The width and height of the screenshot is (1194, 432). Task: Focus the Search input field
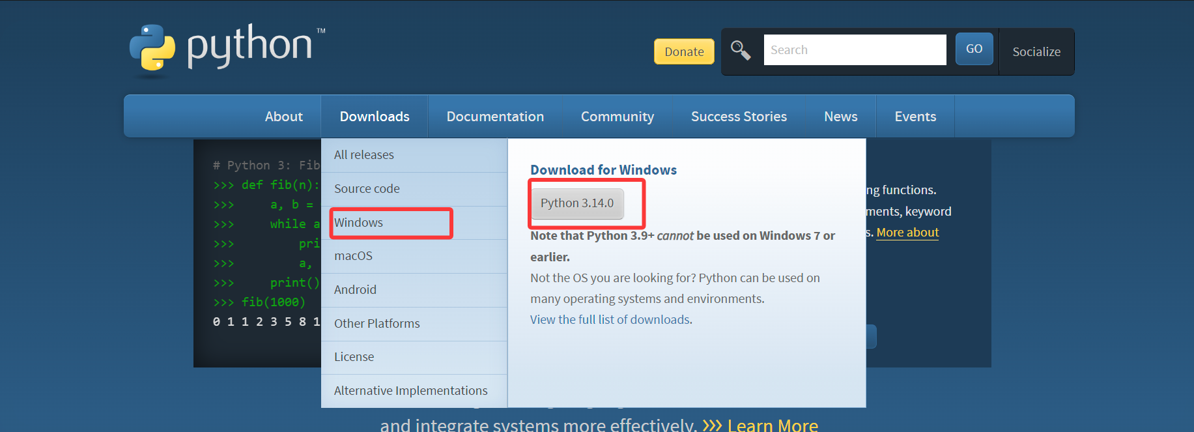854,50
